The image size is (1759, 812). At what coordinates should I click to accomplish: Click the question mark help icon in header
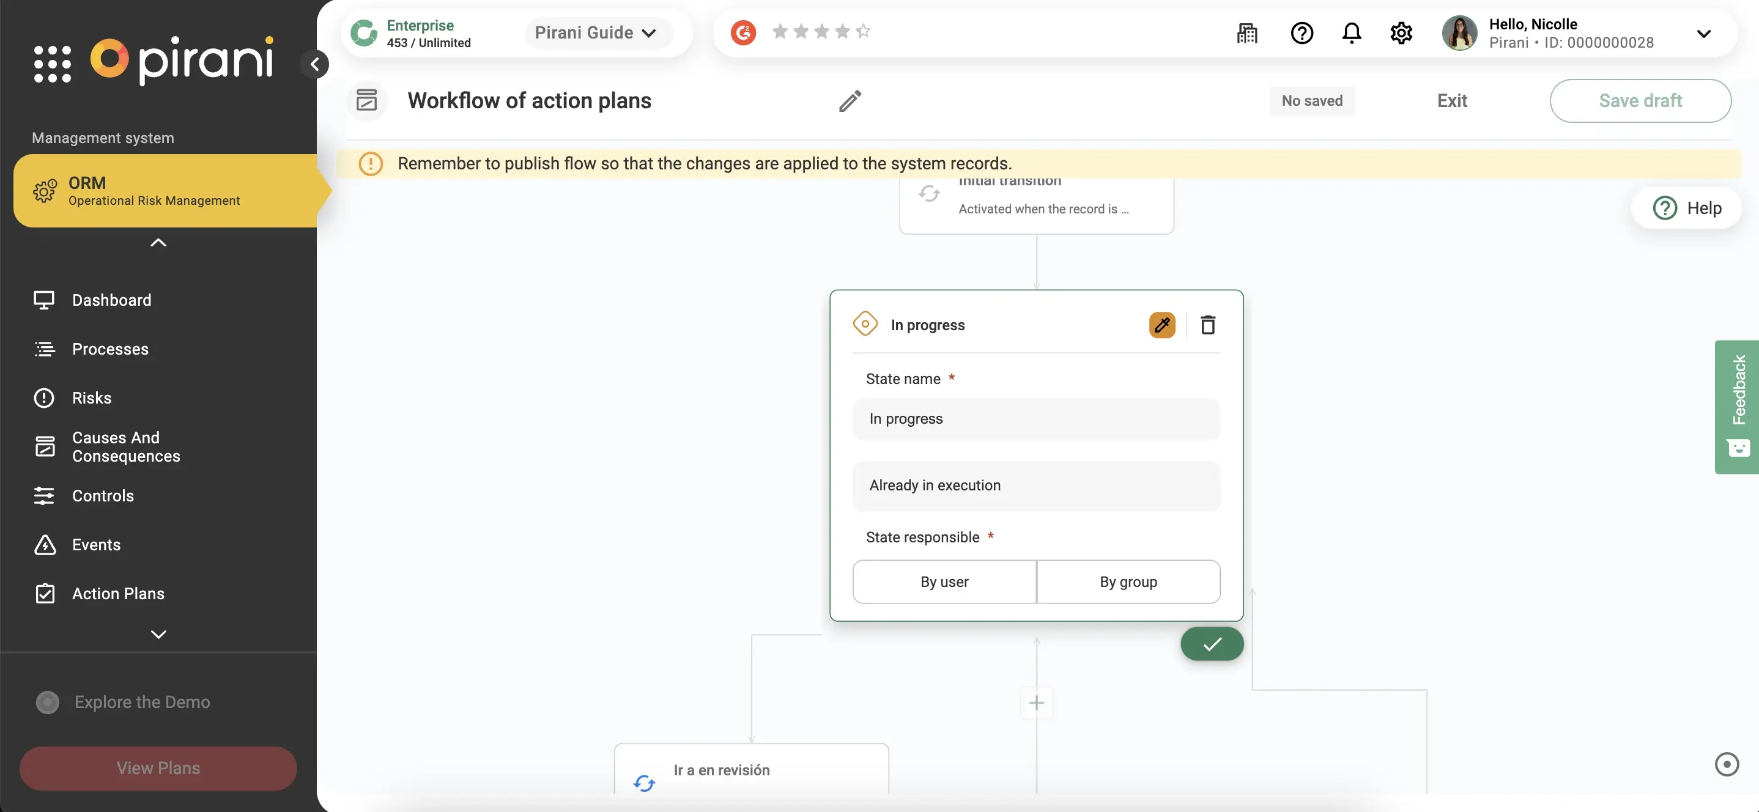(1302, 33)
